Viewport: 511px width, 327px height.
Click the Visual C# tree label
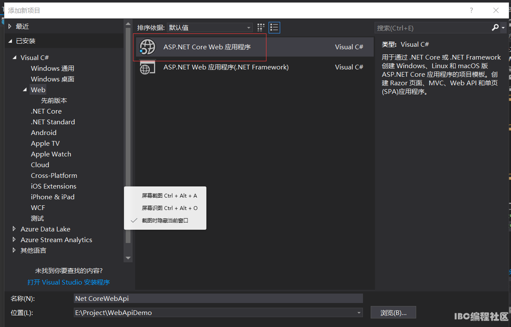coord(35,57)
